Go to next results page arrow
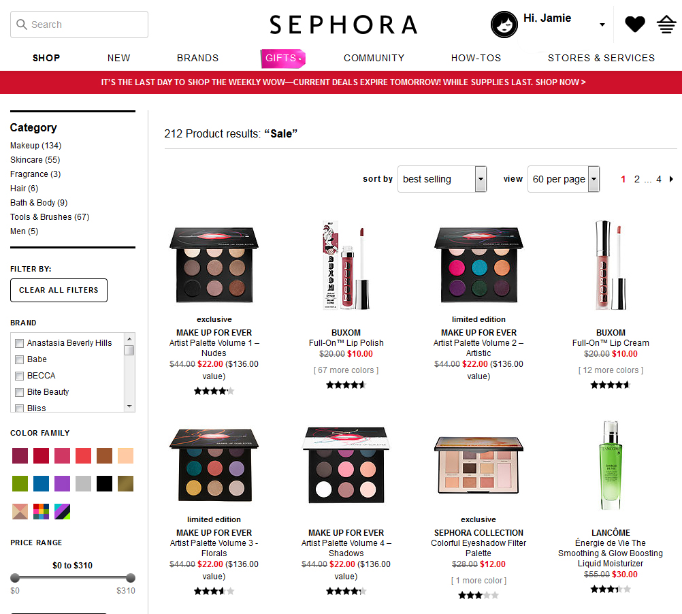 tap(672, 179)
